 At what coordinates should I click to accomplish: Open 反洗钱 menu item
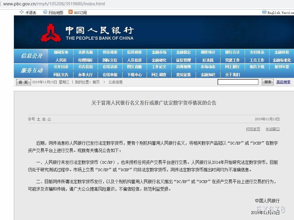208,60
